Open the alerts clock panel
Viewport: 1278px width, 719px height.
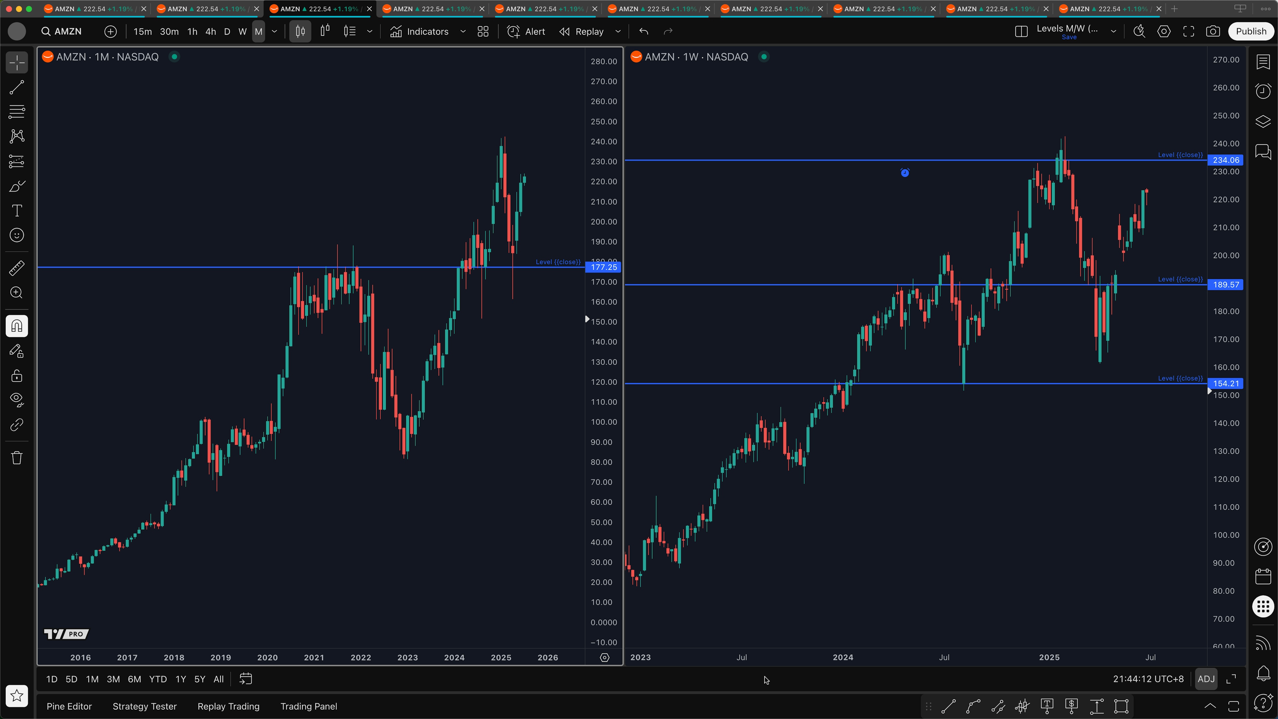tap(1263, 91)
